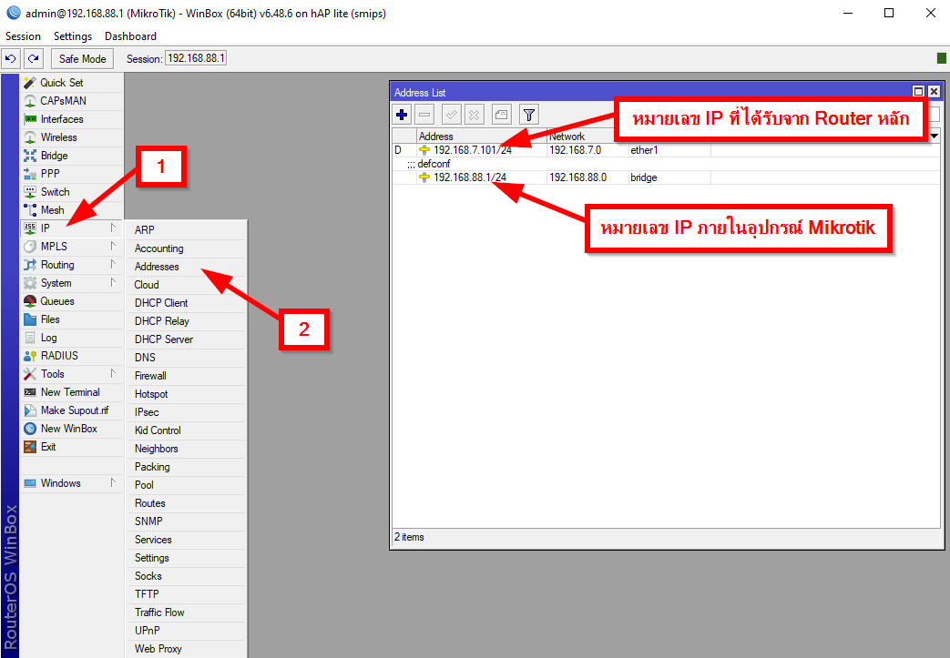Sort by Address column header
This screenshot has width=950, height=658.
pyautogui.click(x=482, y=137)
